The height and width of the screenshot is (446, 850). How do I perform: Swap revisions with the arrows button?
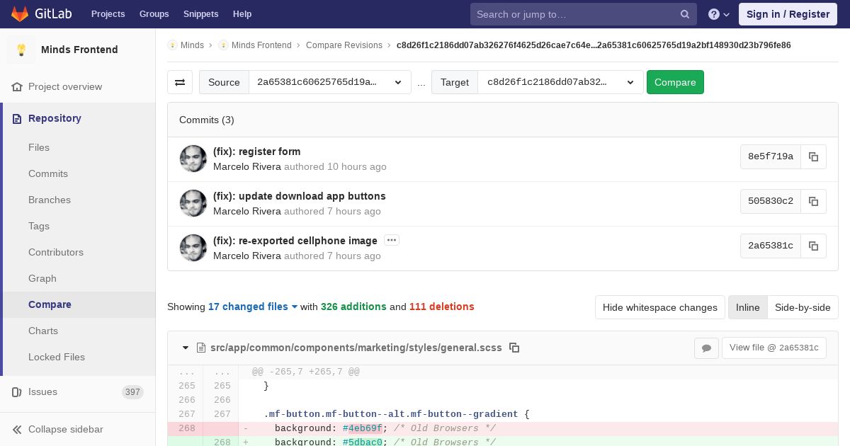pyautogui.click(x=180, y=82)
